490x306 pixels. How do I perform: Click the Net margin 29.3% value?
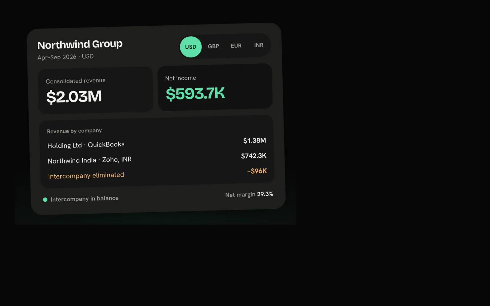(x=249, y=195)
